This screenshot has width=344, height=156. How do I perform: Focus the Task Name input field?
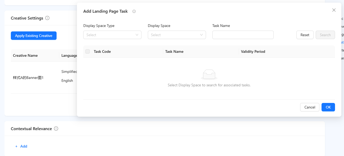(243, 35)
